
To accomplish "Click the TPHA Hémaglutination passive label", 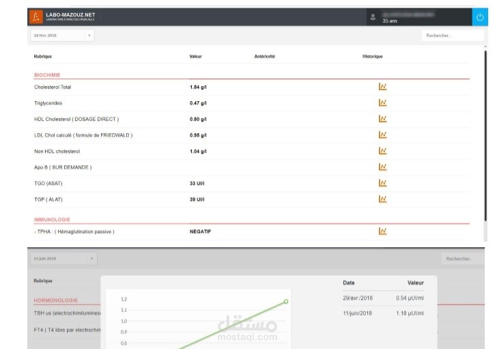I will [x=74, y=232].
